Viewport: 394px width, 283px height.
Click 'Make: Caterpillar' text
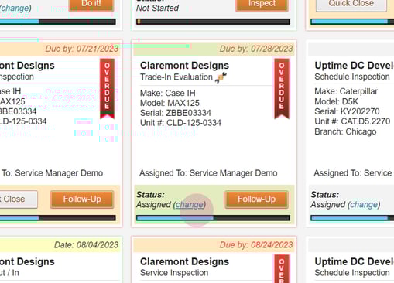coord(346,91)
